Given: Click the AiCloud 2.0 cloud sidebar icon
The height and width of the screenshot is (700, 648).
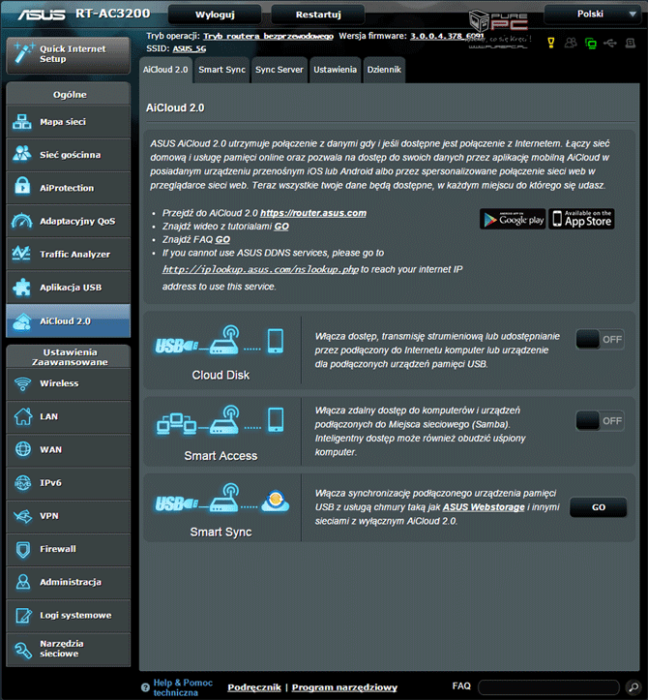Looking at the screenshot, I should [x=22, y=321].
